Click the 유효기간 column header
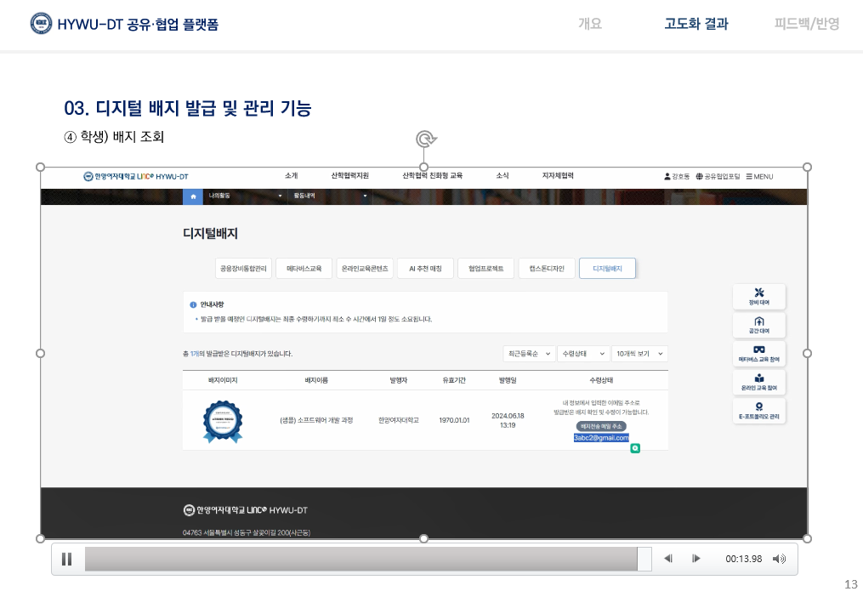Viewport: 863px width, 597px height. (x=454, y=380)
